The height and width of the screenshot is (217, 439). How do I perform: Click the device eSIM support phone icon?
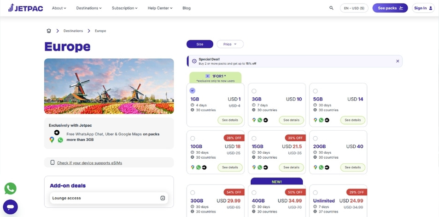[x=53, y=162]
